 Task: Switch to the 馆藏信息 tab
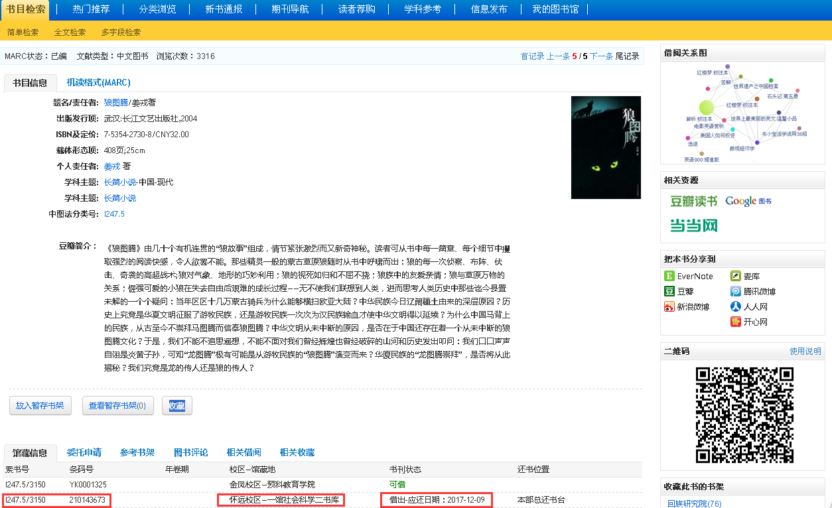click(x=30, y=453)
